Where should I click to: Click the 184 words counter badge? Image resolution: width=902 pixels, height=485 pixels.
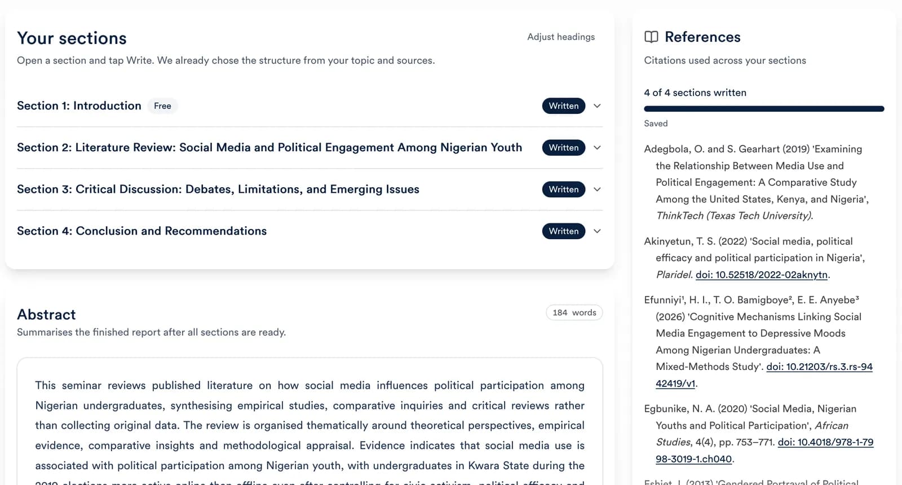[x=574, y=312]
